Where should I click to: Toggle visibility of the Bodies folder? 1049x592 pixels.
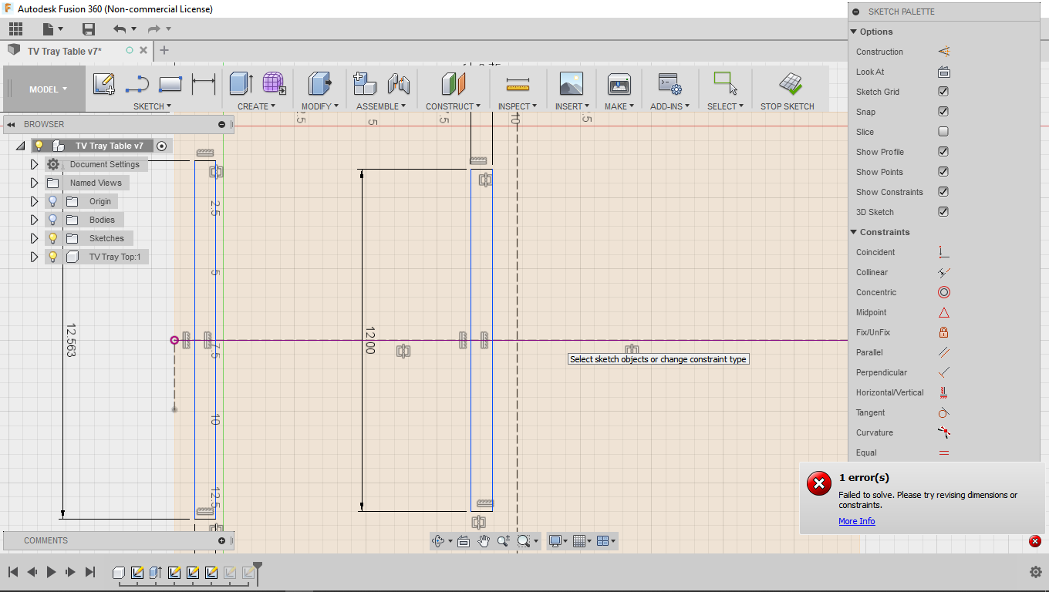coord(52,219)
